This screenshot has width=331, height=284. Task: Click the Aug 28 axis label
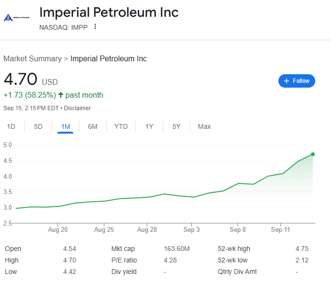[x=147, y=230]
